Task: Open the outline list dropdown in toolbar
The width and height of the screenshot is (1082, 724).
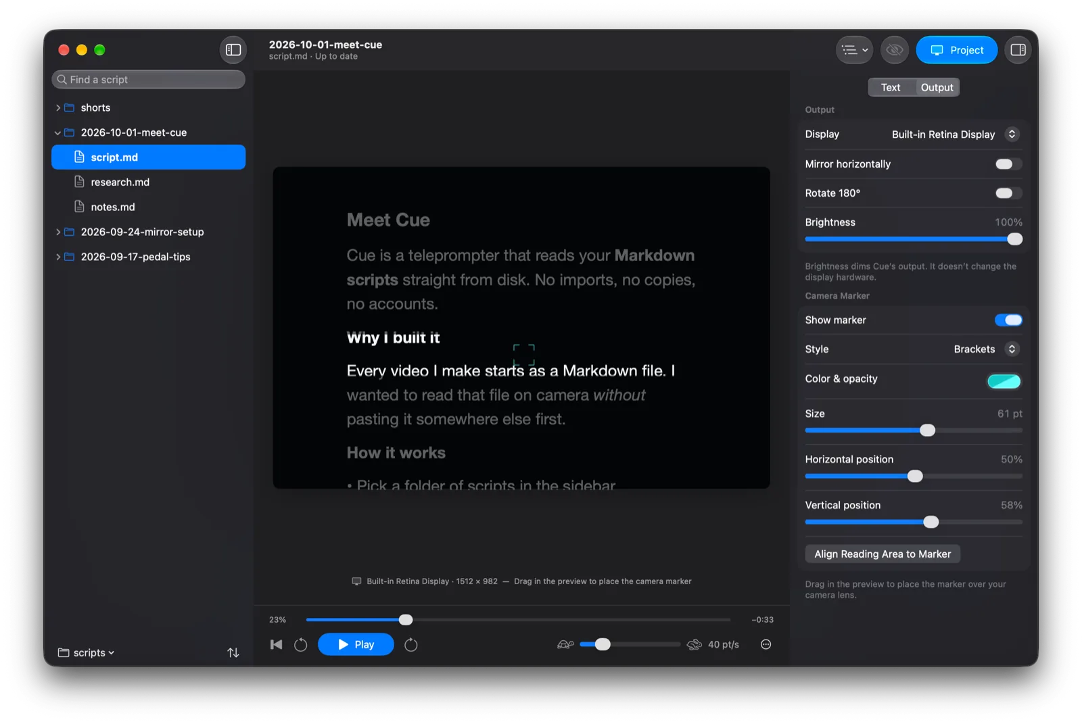Action: 855,50
